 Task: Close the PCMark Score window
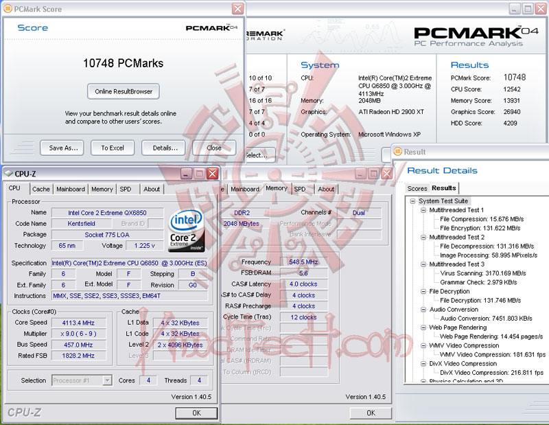237,8
